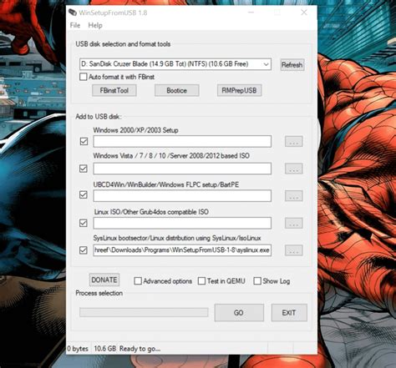Launch Bootice
The image size is (396, 368).
(x=177, y=90)
